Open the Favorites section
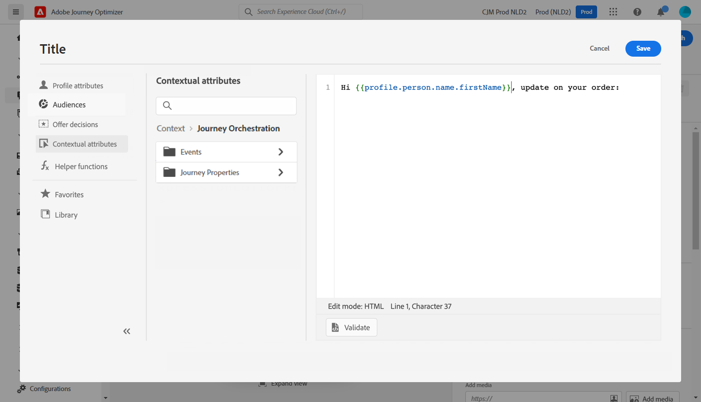 pos(69,194)
